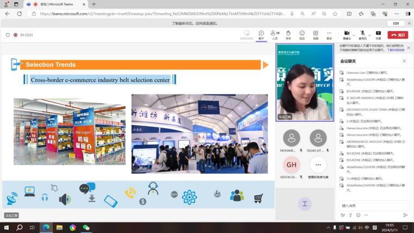Send the chat message arrow
The image size is (414, 233).
405,215
